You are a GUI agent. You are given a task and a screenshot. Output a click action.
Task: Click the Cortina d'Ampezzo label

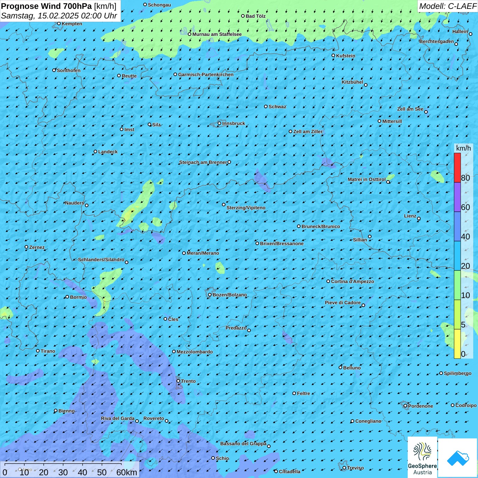pos(352,281)
